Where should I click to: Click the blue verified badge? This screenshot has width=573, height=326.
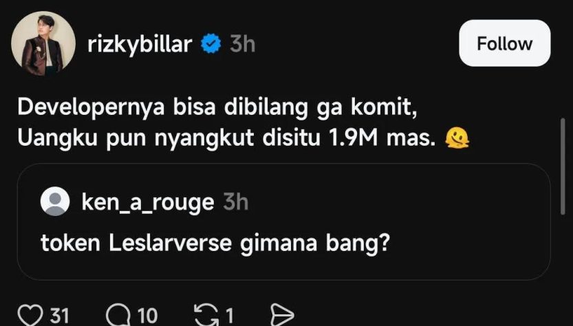[x=210, y=45]
